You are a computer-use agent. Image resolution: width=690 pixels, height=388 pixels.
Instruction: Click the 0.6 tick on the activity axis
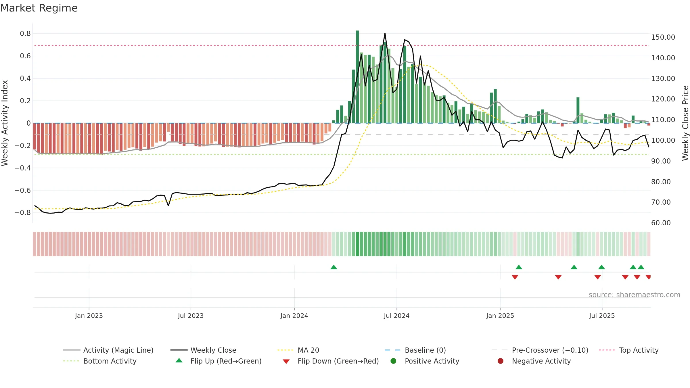click(x=25, y=56)
